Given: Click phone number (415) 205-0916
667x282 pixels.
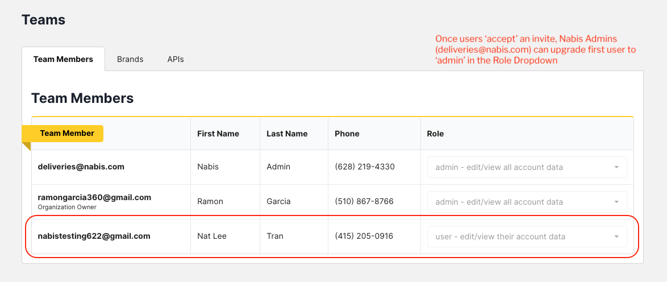Looking at the screenshot, I should pyautogui.click(x=364, y=236).
